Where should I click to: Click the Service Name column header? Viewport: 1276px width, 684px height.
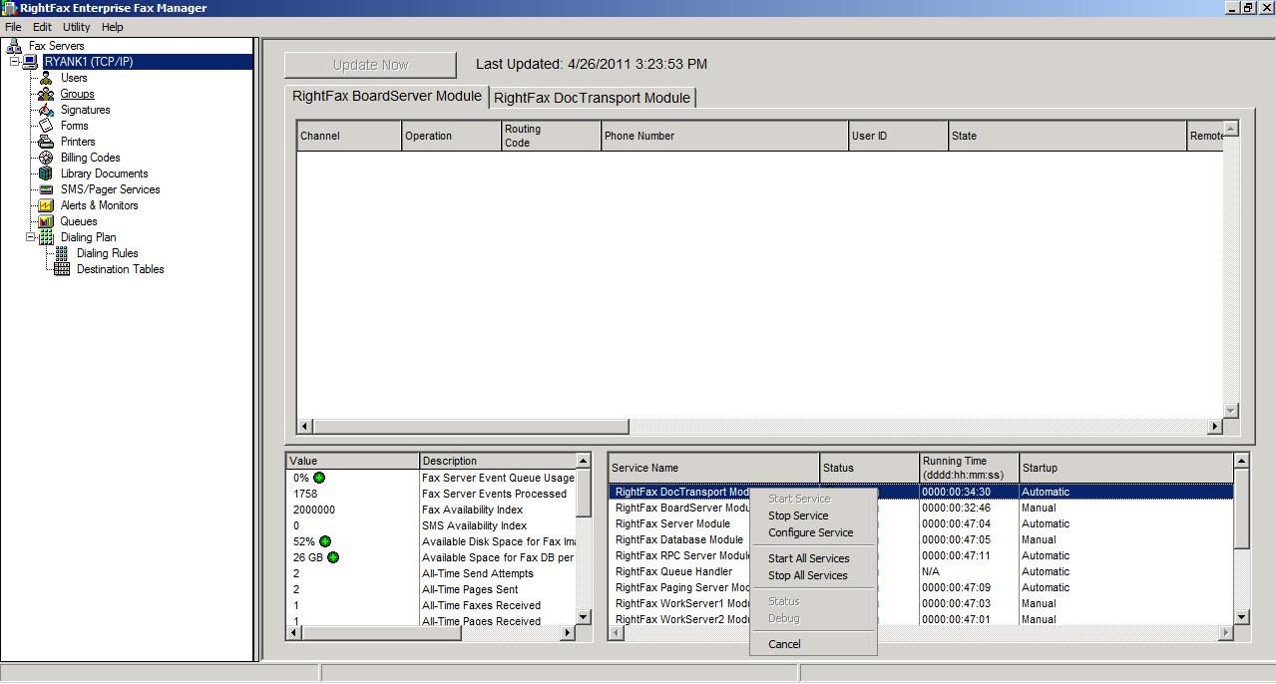[714, 468]
